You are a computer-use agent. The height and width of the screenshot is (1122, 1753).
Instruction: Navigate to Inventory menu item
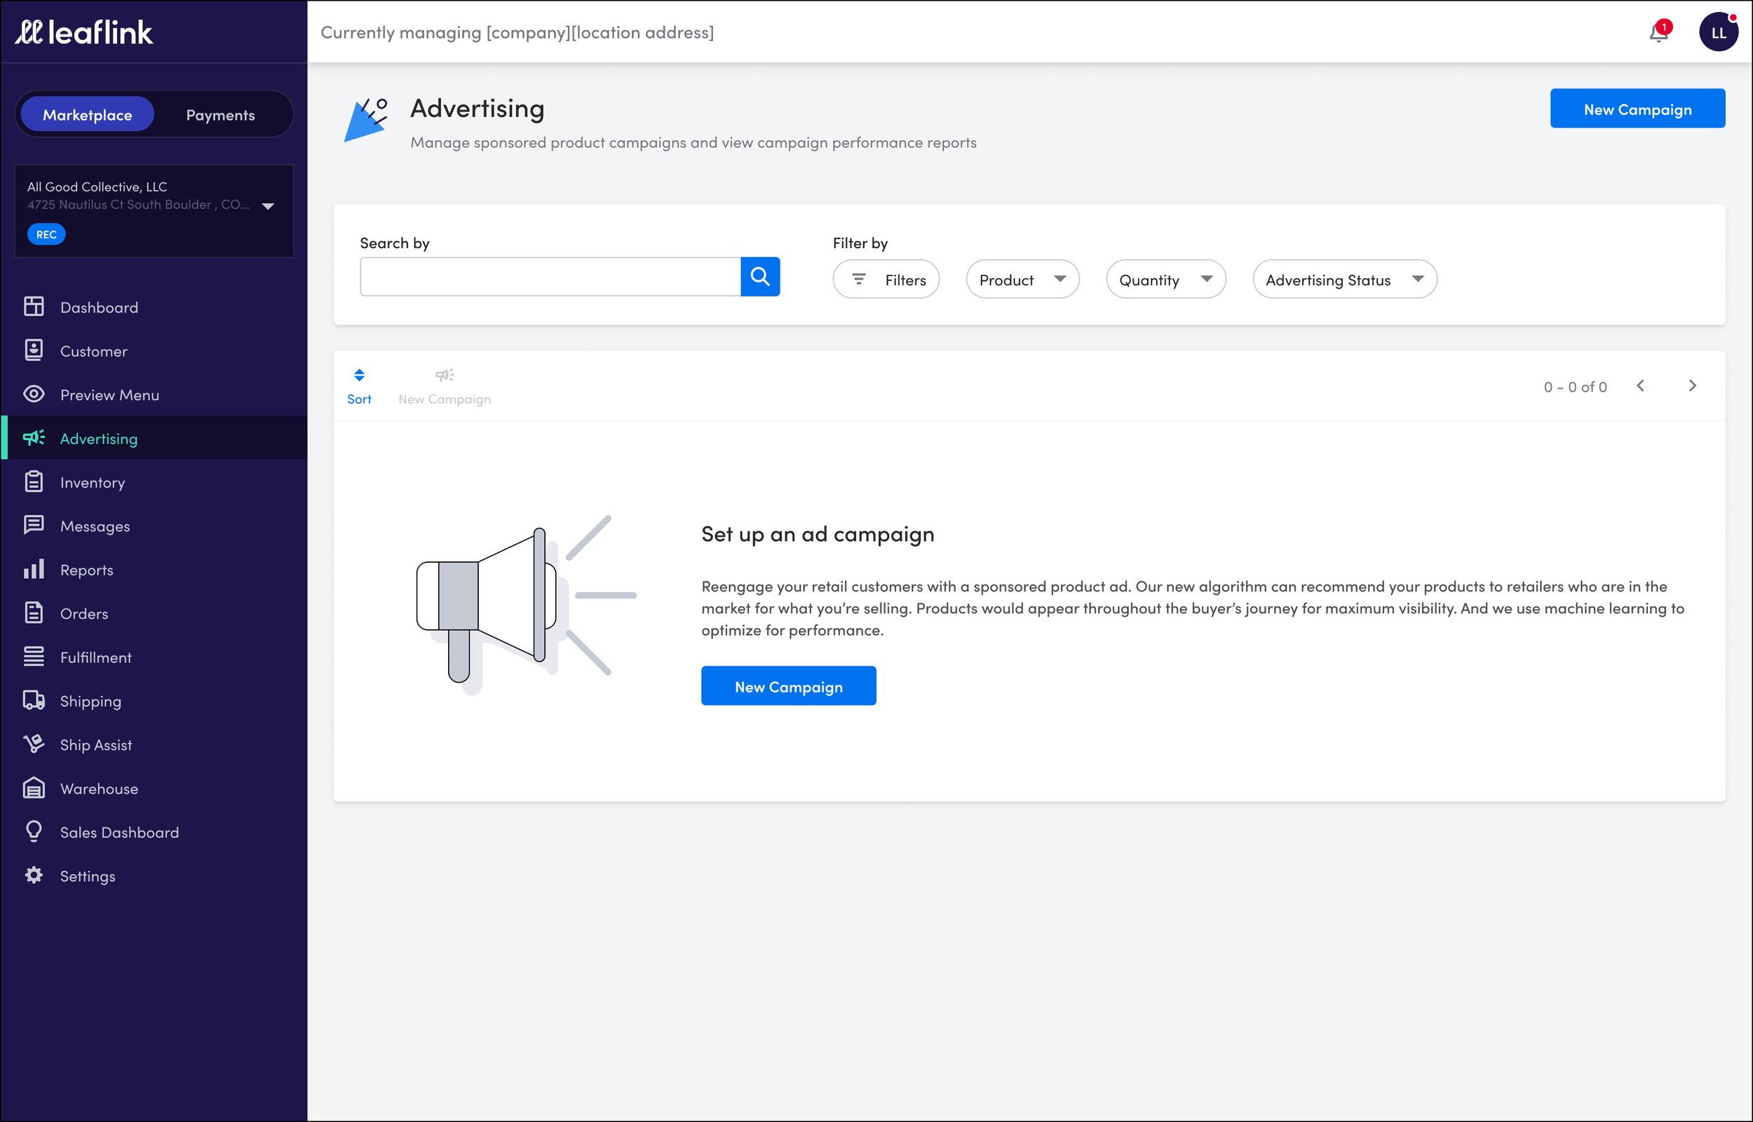coord(92,482)
